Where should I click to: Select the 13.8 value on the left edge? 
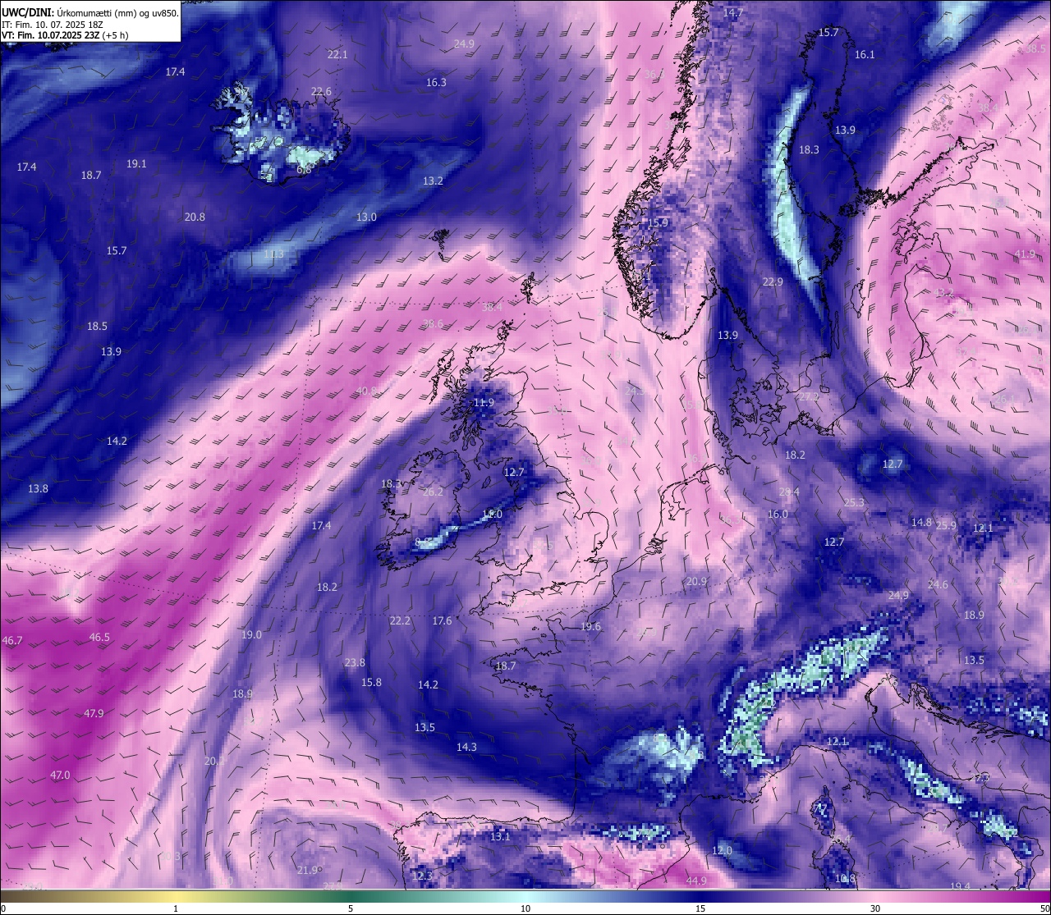(x=38, y=489)
